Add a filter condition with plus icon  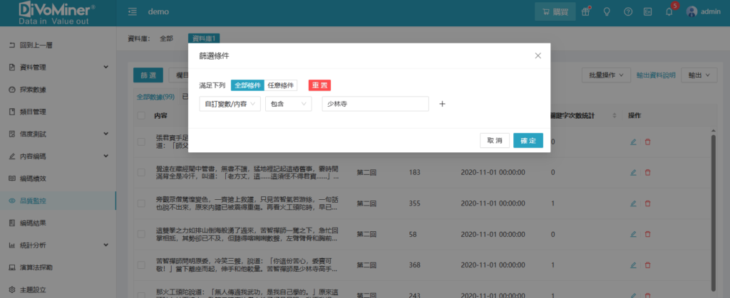442,104
